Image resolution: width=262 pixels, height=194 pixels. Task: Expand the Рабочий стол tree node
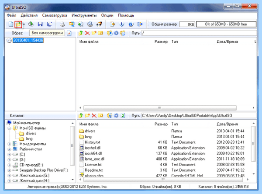point(9,149)
